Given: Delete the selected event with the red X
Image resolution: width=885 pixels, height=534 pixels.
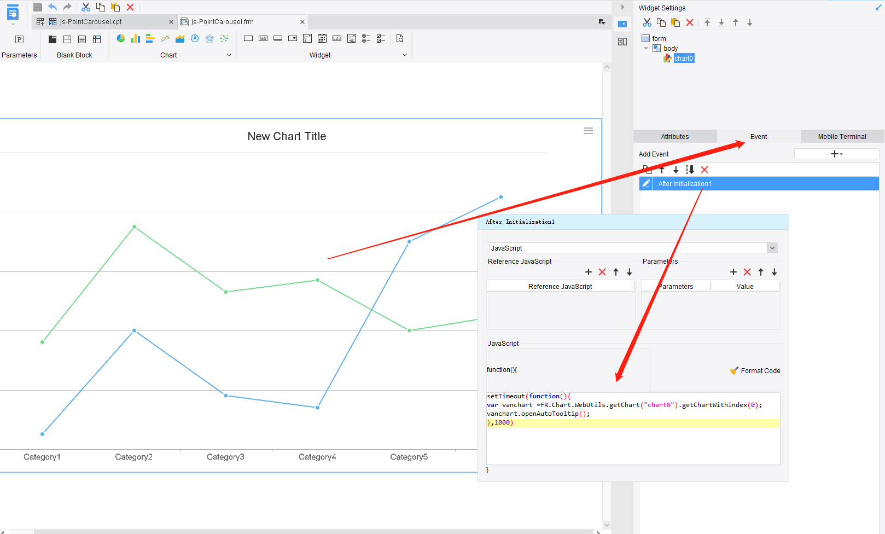Looking at the screenshot, I should click(x=704, y=170).
